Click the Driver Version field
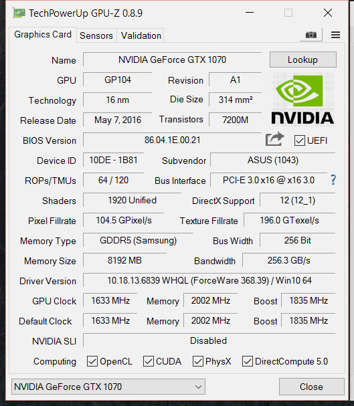The width and height of the screenshot is (354, 406). point(209,280)
